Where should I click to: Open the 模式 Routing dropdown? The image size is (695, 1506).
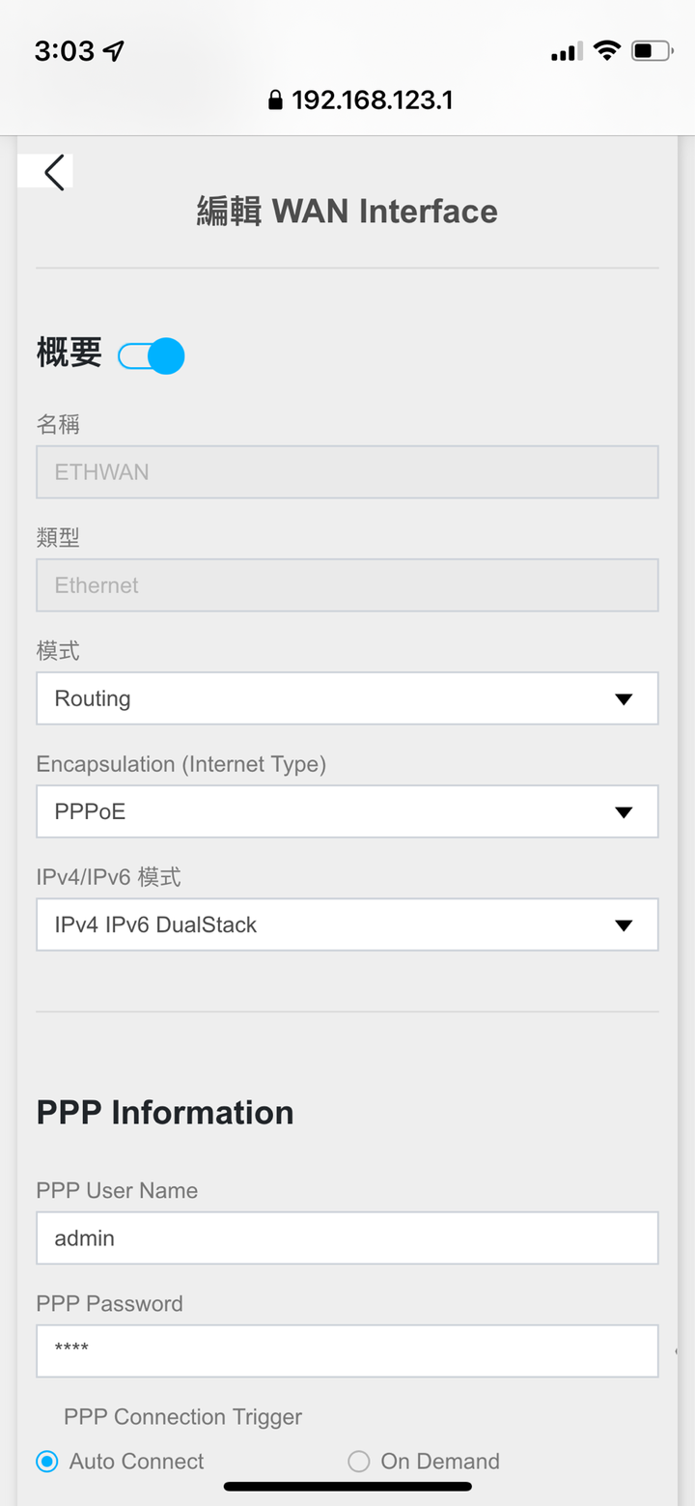[x=347, y=698]
